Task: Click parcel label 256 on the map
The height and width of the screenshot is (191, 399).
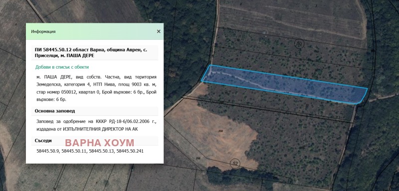Action: (220, 131)
